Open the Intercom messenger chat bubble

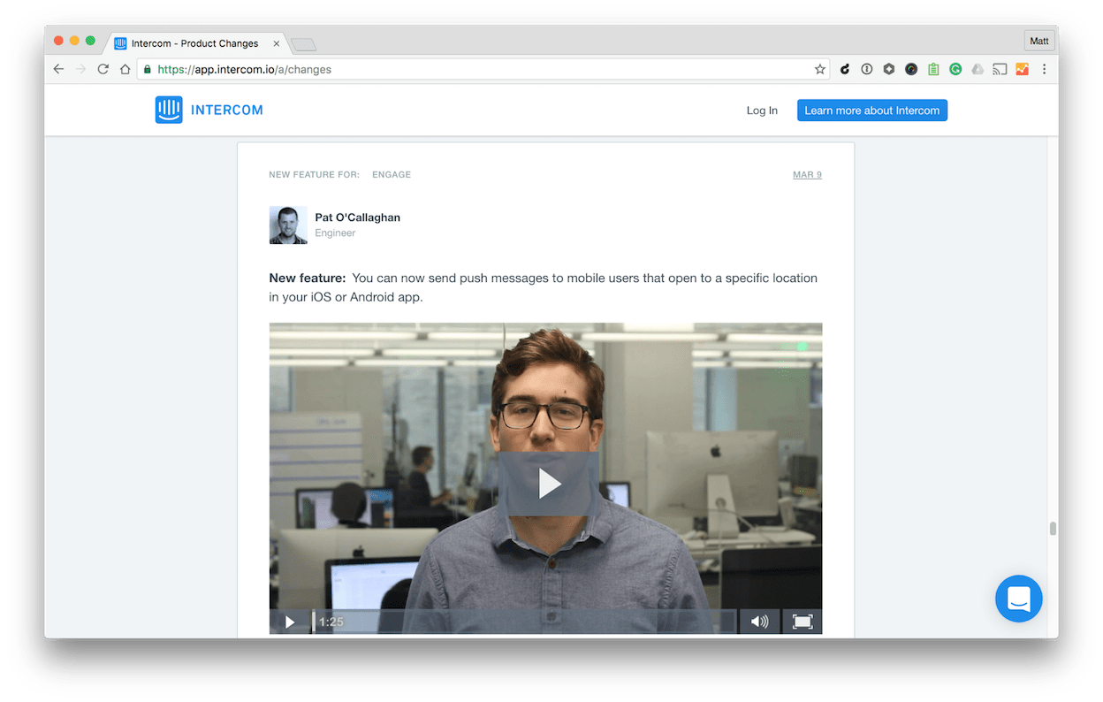click(x=1018, y=599)
